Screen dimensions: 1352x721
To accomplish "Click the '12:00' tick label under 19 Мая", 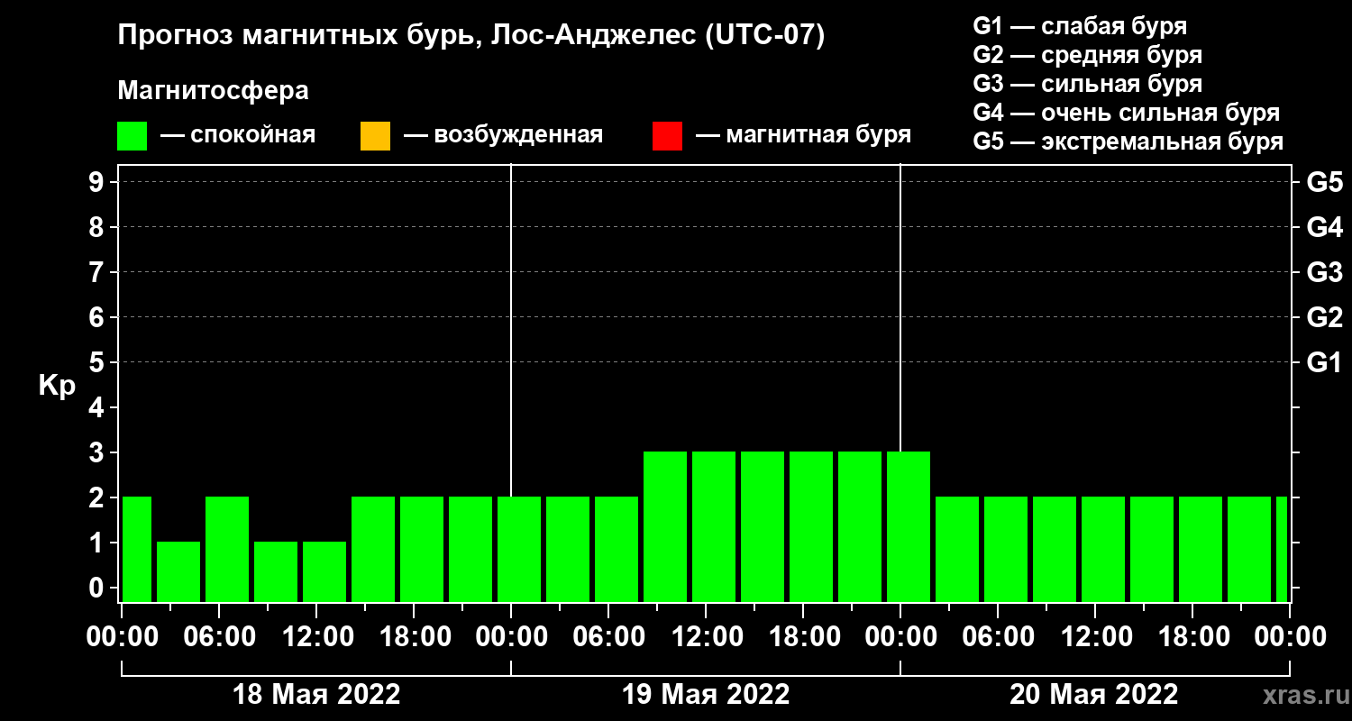I will 707,637.
